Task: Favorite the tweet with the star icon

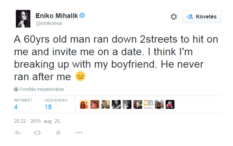Action: (58, 133)
